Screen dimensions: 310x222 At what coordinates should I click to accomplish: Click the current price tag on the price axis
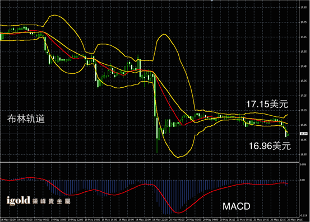pos(304,134)
